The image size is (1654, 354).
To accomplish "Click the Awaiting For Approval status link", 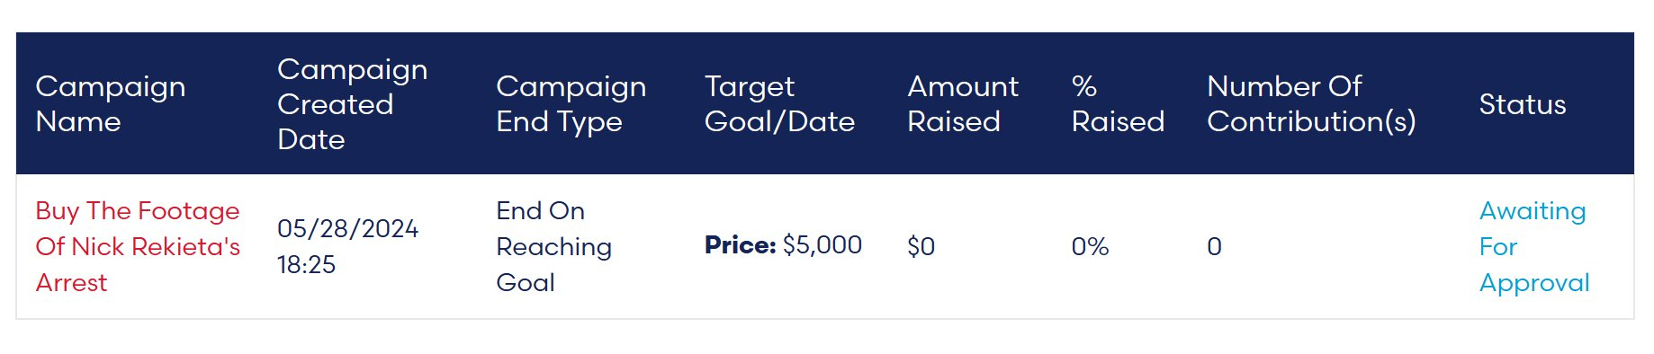I will pos(1534,246).
